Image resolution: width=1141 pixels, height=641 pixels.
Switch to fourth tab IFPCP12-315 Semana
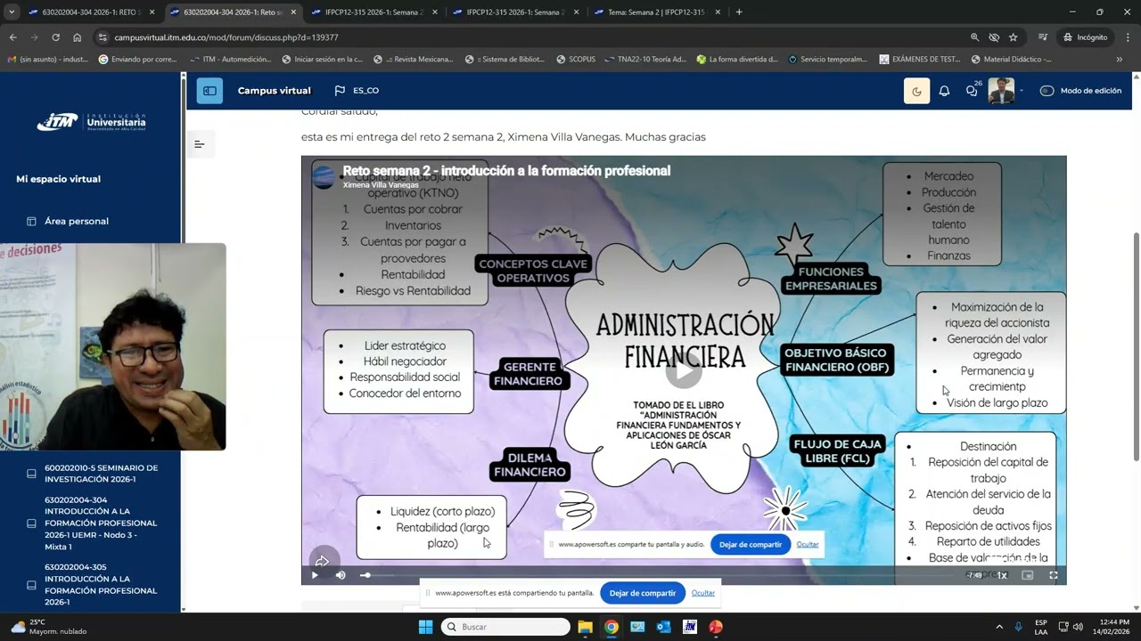click(x=515, y=12)
